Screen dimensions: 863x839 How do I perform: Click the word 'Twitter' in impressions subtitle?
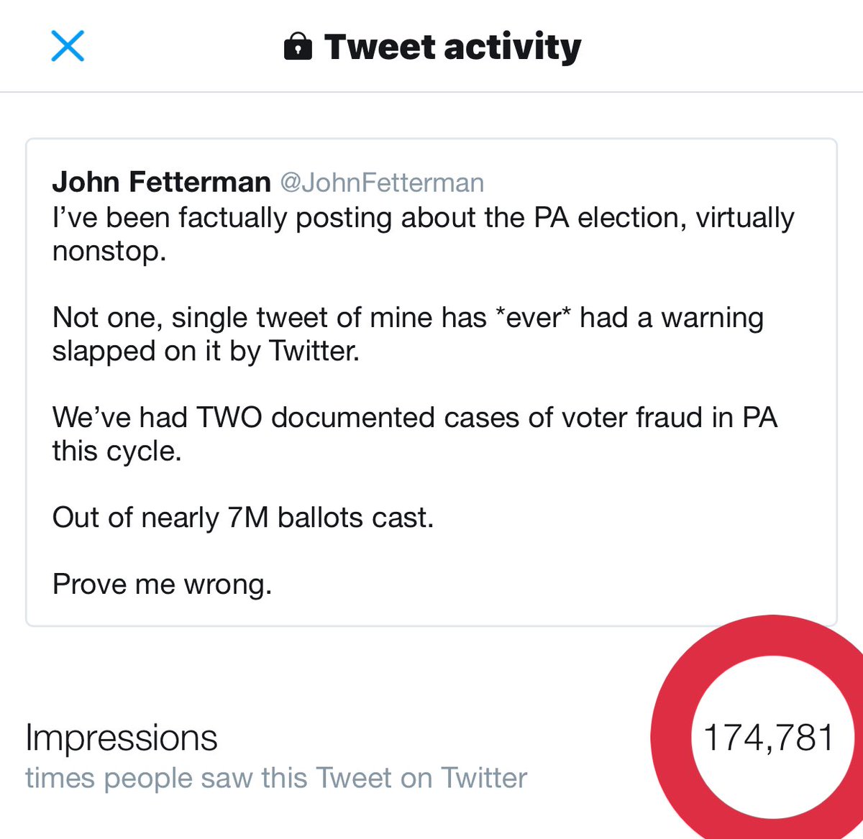click(x=484, y=779)
